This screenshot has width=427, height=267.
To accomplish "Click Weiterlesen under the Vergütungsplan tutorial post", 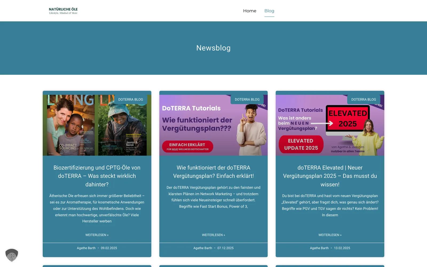I will click(213, 235).
